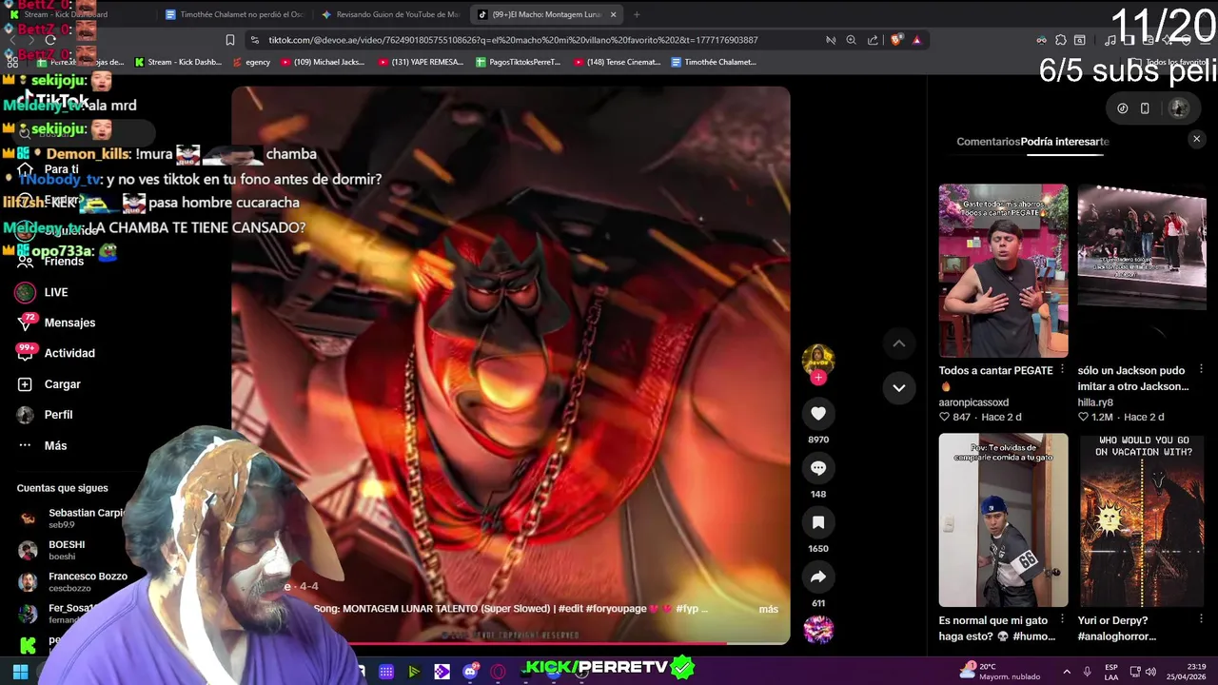1218x685 pixels.
Task: Open the TikTok phone app icon near the avatar
Action: (x=1145, y=108)
